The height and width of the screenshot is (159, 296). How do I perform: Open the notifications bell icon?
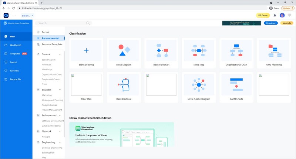[275, 15]
